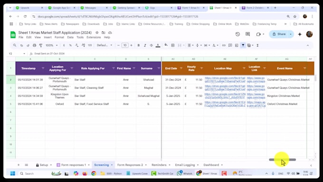Collapse the toolbar header with the chevron
The width and height of the screenshot is (323, 182).
click(x=308, y=45)
